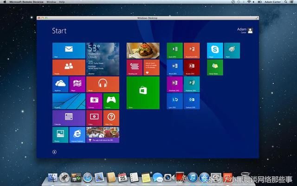Open the Xbox Games tile
297x186 pixels.
(x=111, y=101)
